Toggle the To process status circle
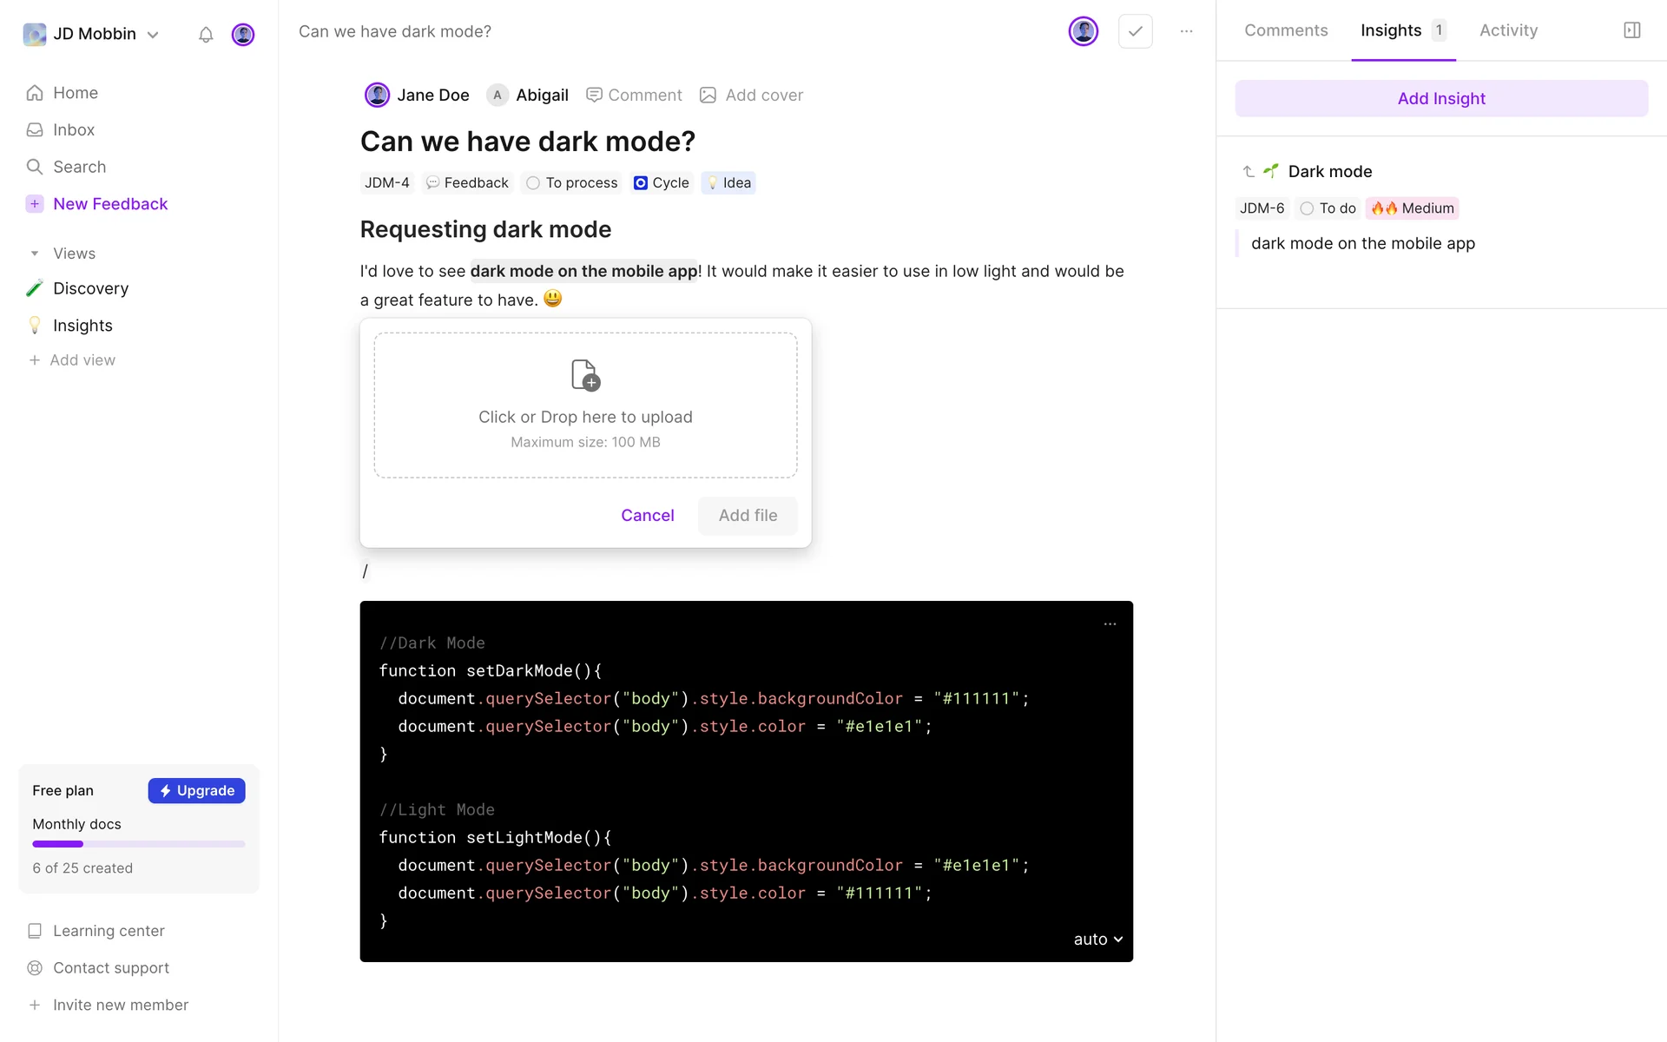The image size is (1667, 1042). [x=533, y=183]
